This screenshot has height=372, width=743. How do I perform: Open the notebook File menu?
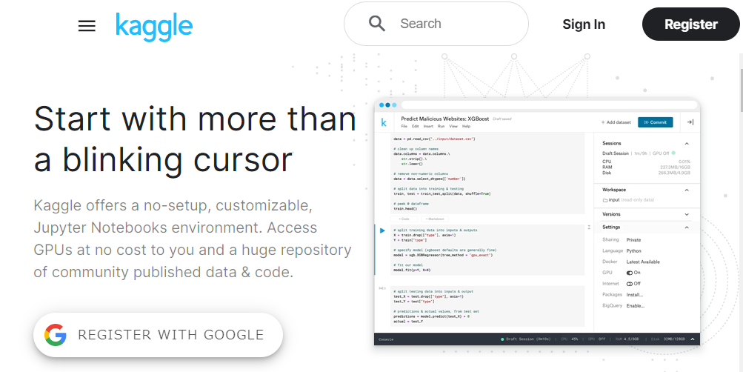pyautogui.click(x=404, y=127)
